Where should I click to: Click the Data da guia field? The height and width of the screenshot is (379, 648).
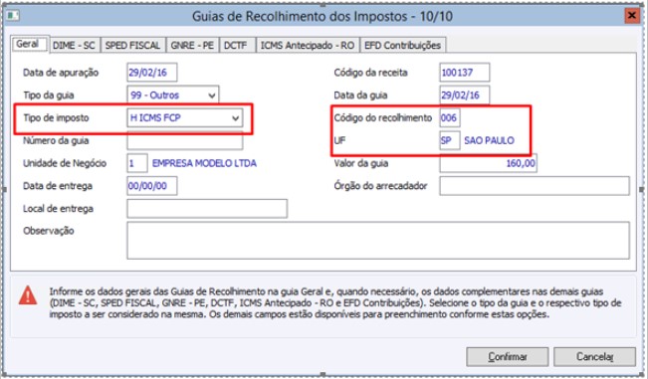pyautogui.click(x=465, y=95)
